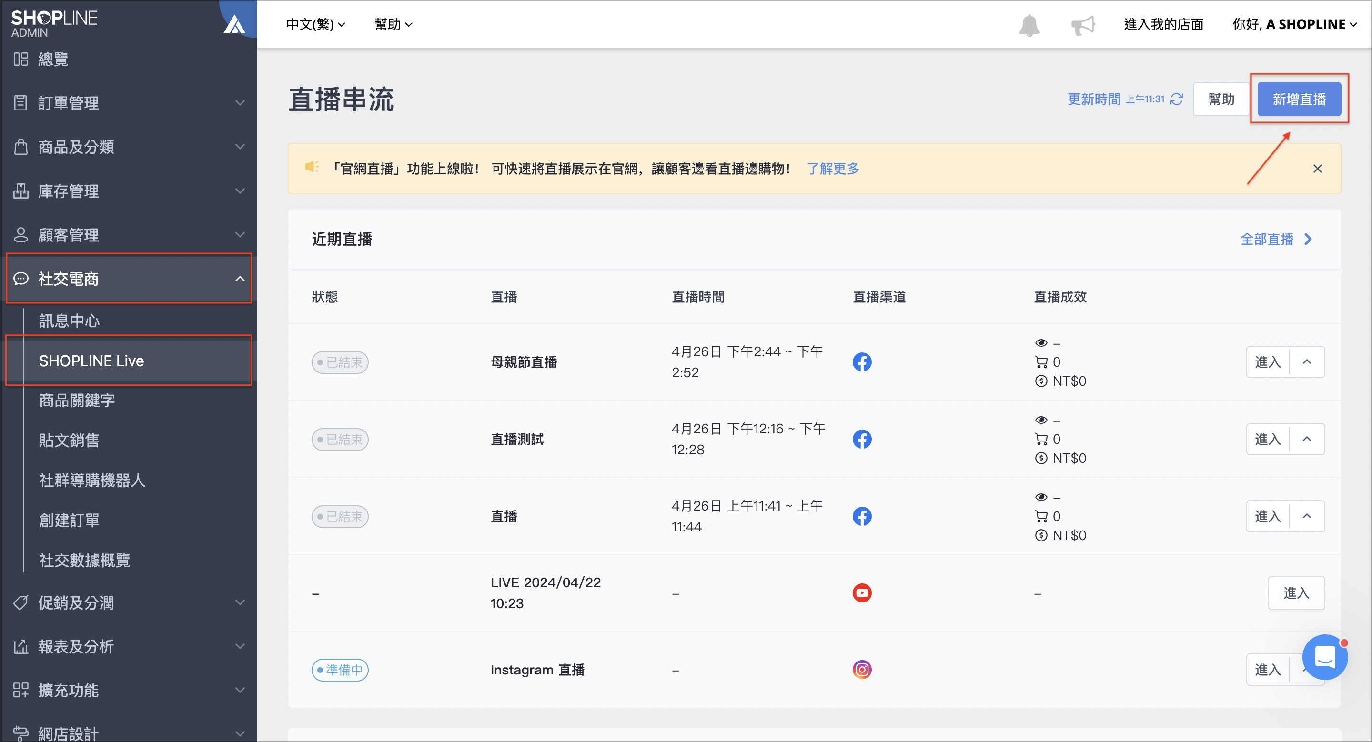Click the 社交電商 chat bubble icon
The height and width of the screenshot is (742, 1372).
pos(21,279)
